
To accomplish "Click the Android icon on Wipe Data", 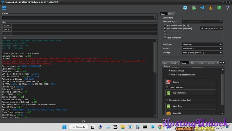I will point(169,106).
